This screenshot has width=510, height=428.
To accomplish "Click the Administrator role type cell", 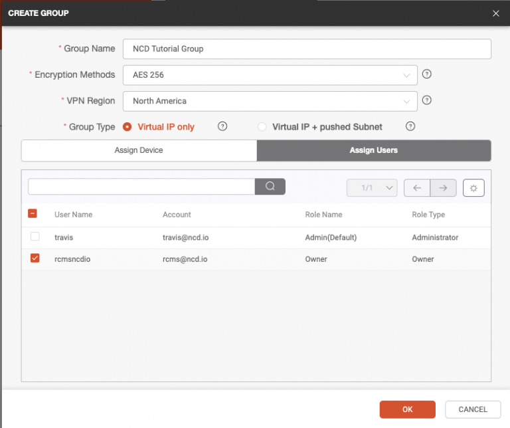I will coord(435,237).
